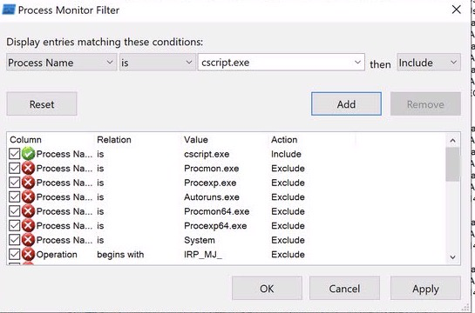Click Include action in cscript.exe row
This screenshot has width=475, height=313.
[286, 154]
